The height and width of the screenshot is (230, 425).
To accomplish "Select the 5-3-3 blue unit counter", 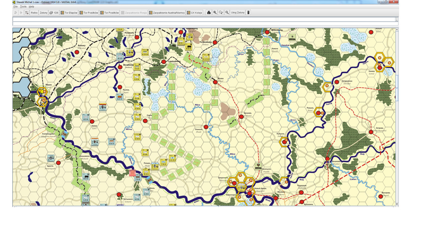I will [x=112, y=141].
